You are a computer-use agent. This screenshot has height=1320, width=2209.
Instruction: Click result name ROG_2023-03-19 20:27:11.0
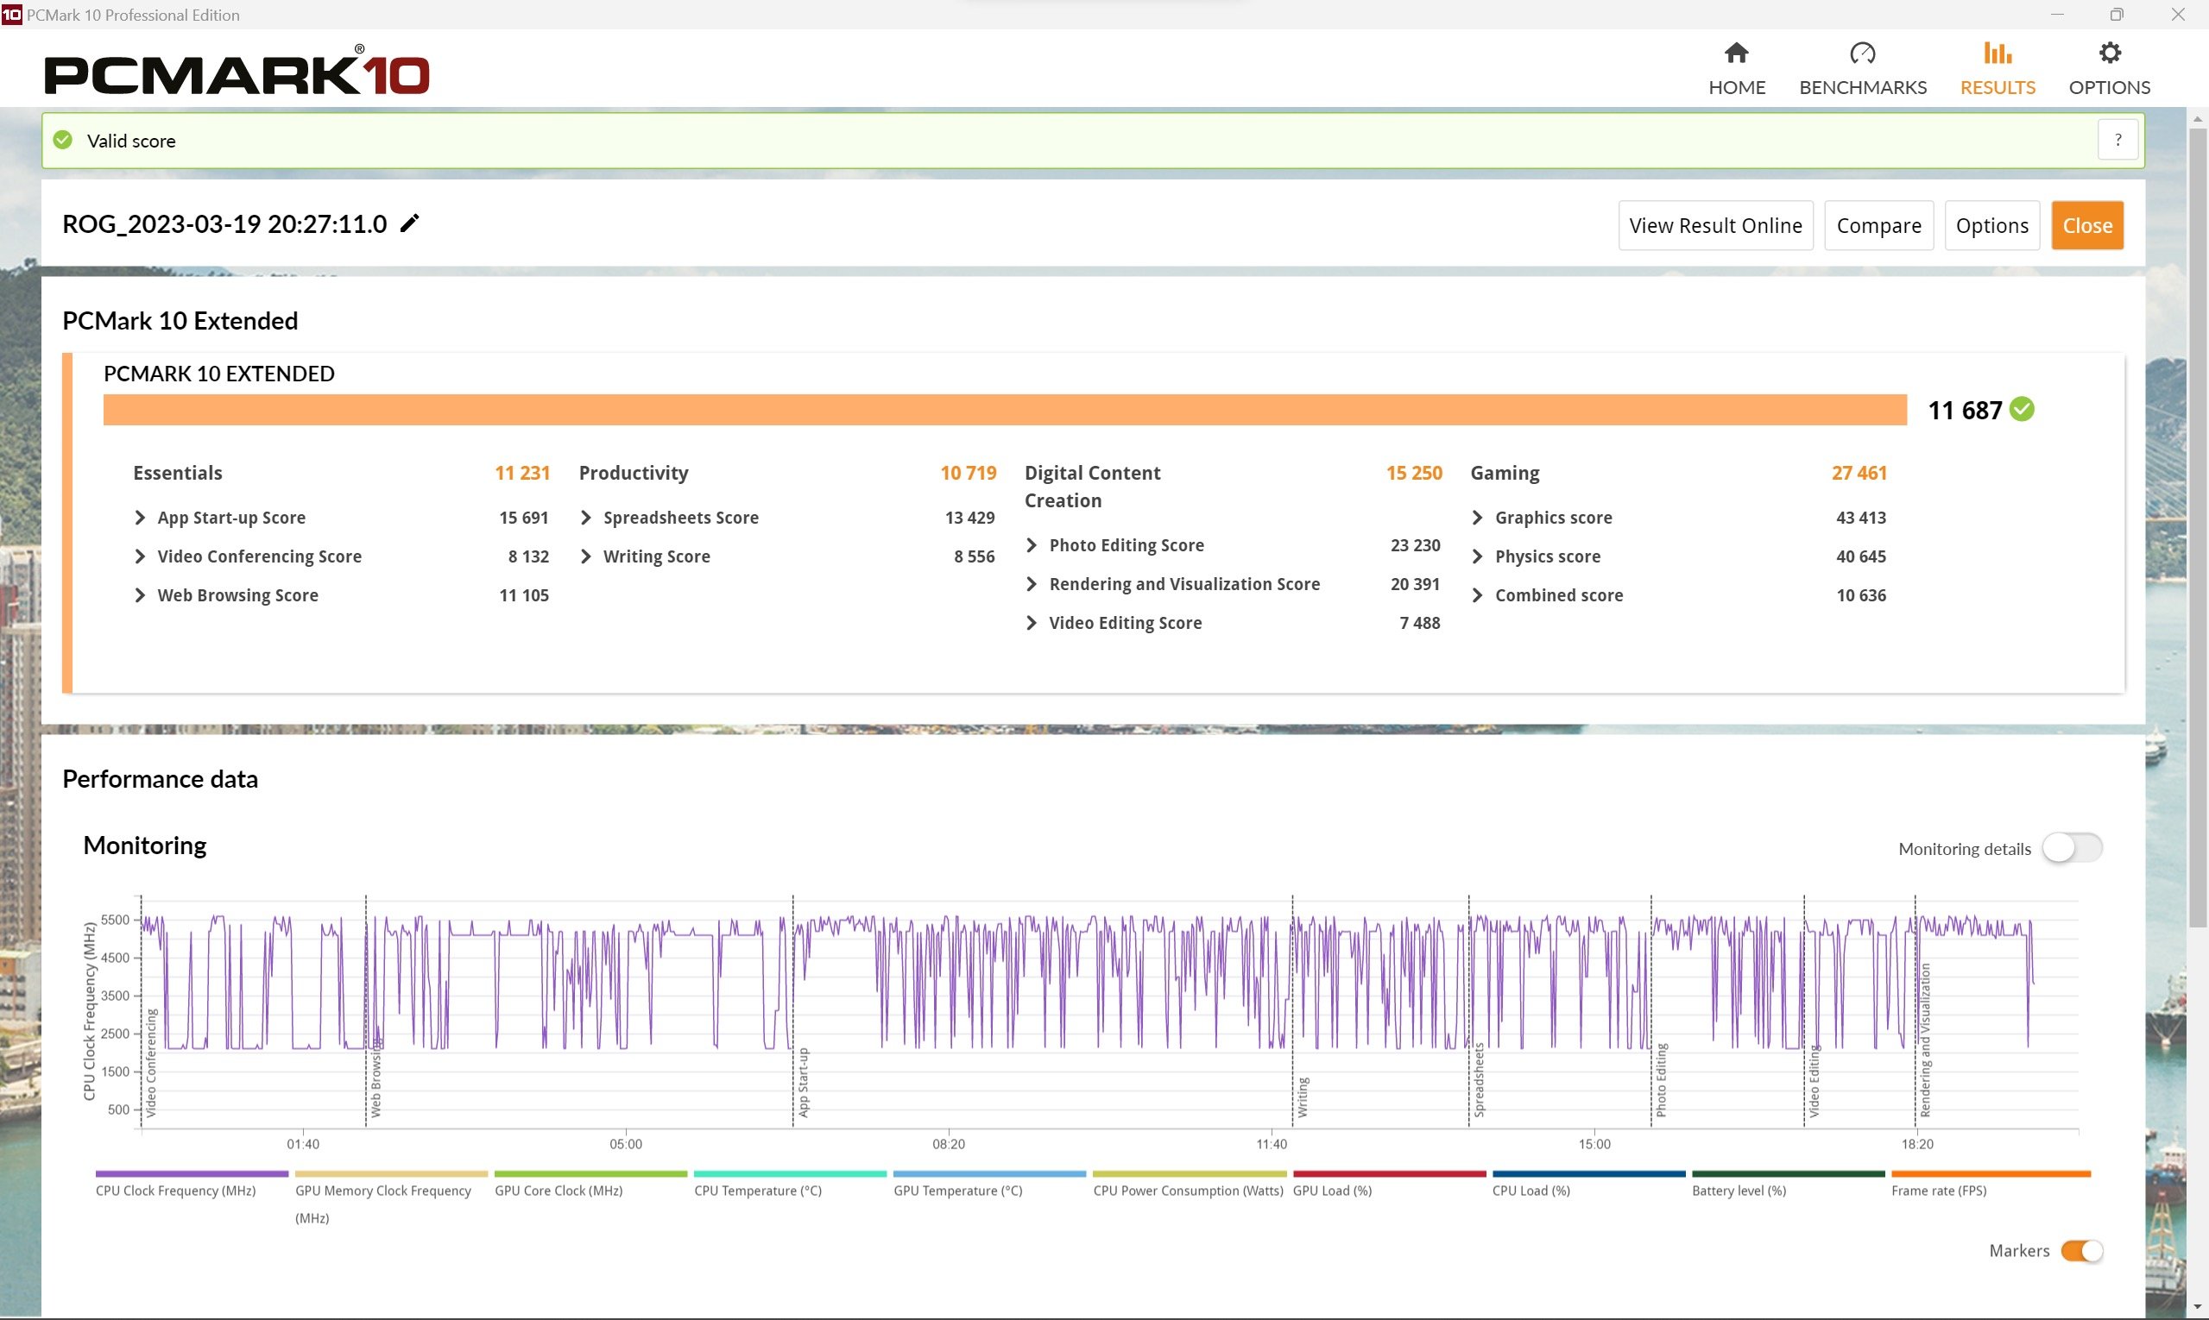pos(224,224)
